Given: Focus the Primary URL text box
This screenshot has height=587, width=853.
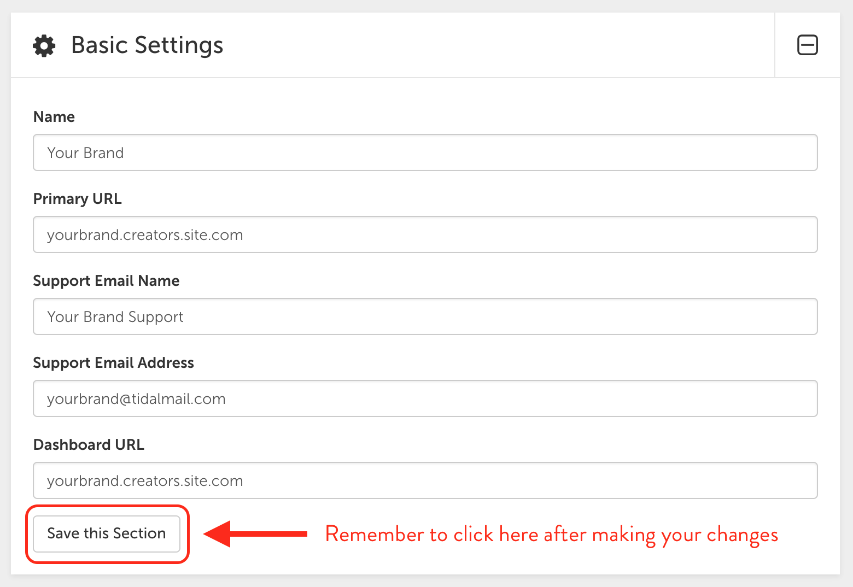Looking at the screenshot, I should (425, 234).
